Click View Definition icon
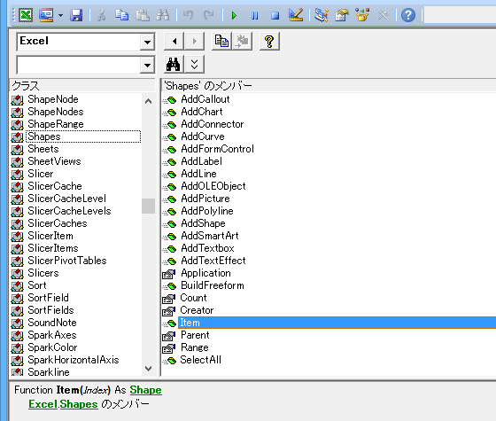This screenshot has height=421, width=496. point(242,41)
